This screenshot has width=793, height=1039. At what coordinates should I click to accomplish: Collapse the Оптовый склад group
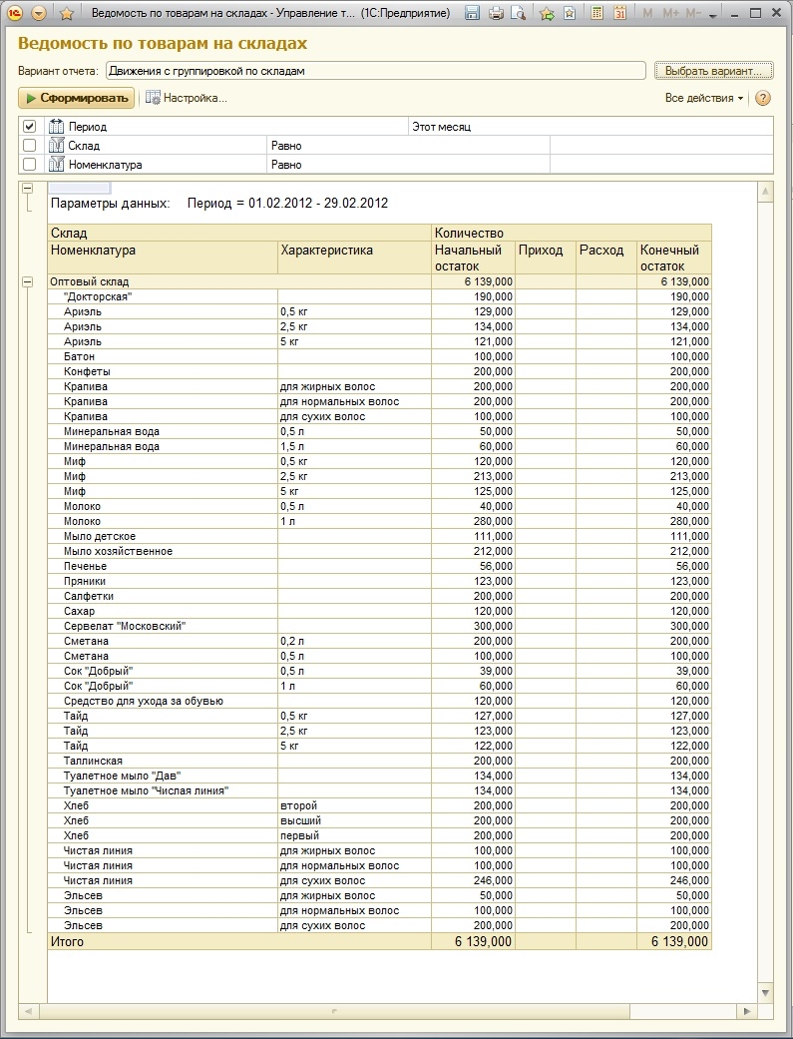point(27,281)
